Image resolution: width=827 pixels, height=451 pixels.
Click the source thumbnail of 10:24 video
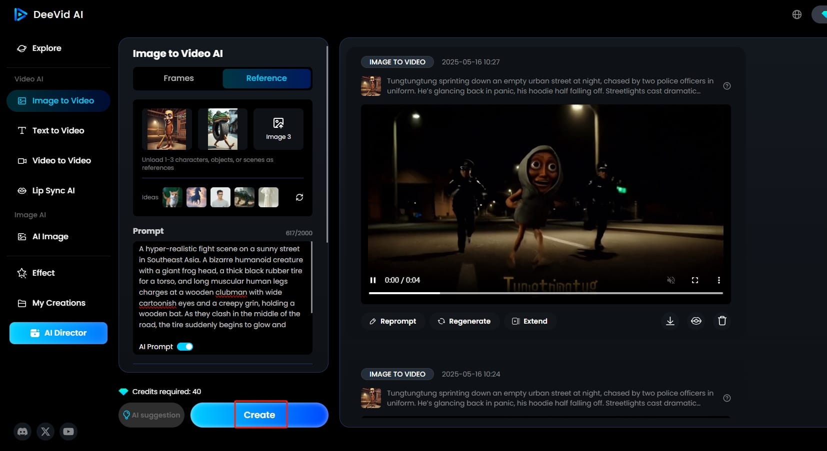point(371,398)
